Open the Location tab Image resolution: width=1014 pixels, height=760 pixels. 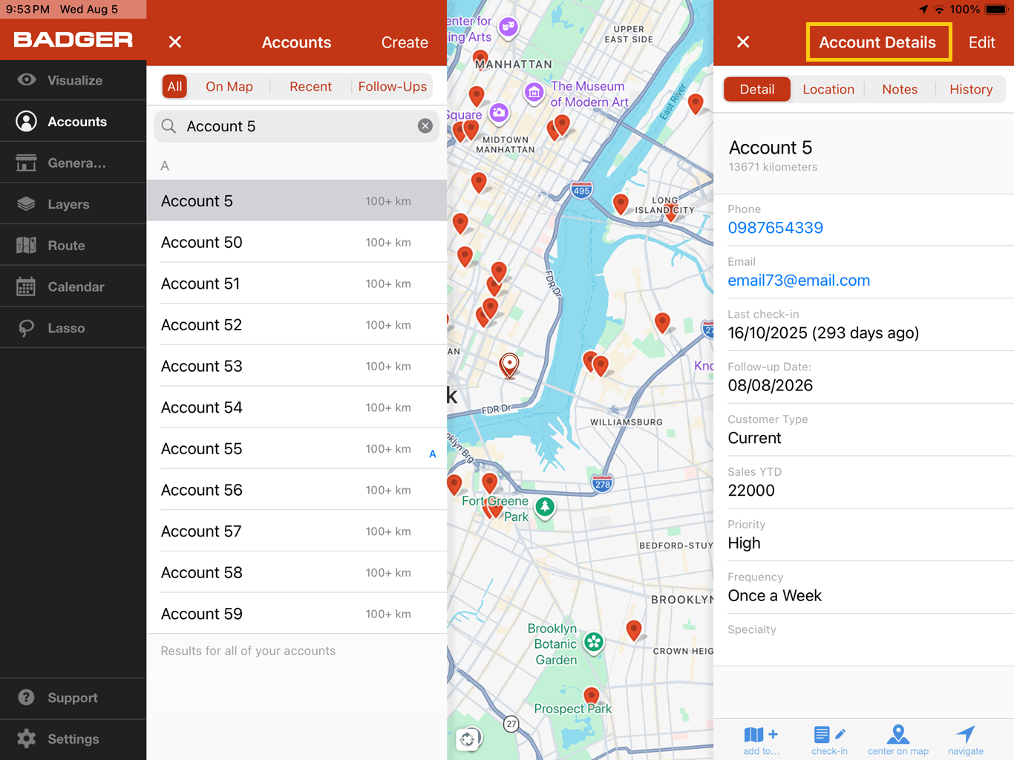pyautogui.click(x=828, y=89)
